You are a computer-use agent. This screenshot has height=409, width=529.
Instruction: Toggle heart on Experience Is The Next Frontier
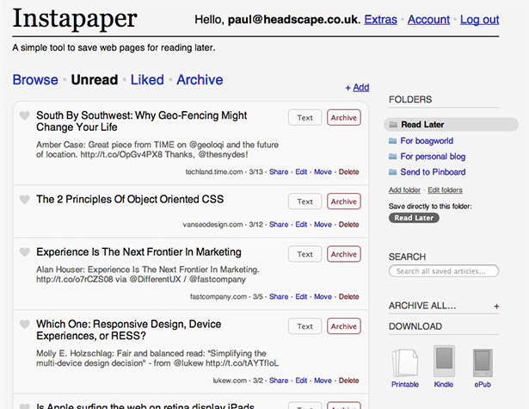click(25, 252)
